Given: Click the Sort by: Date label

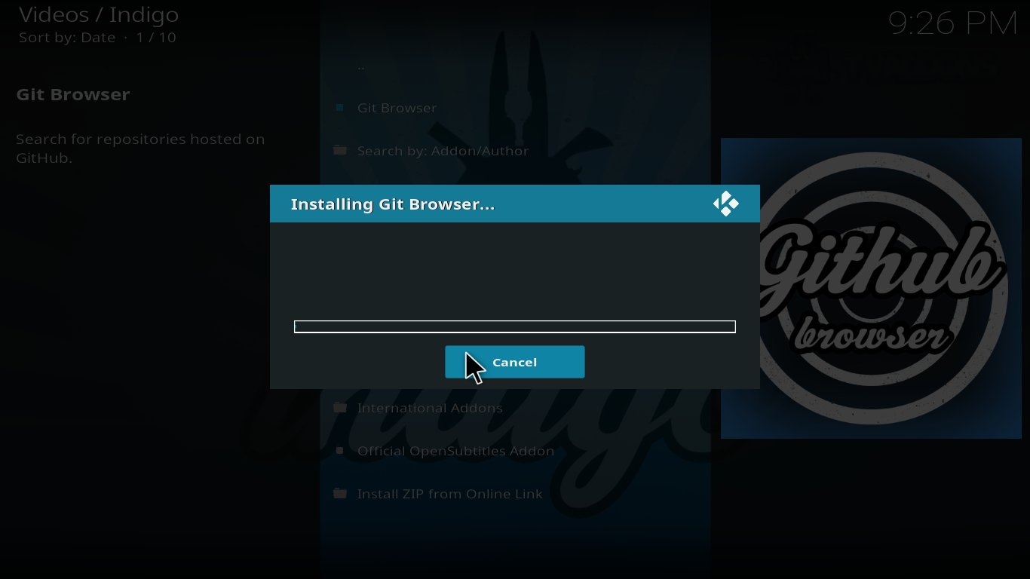Looking at the screenshot, I should (x=67, y=38).
